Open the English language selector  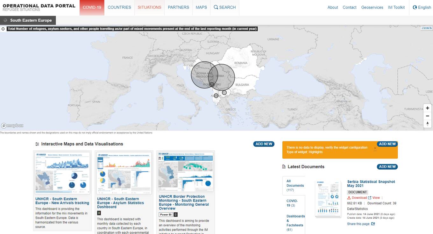pos(422,7)
